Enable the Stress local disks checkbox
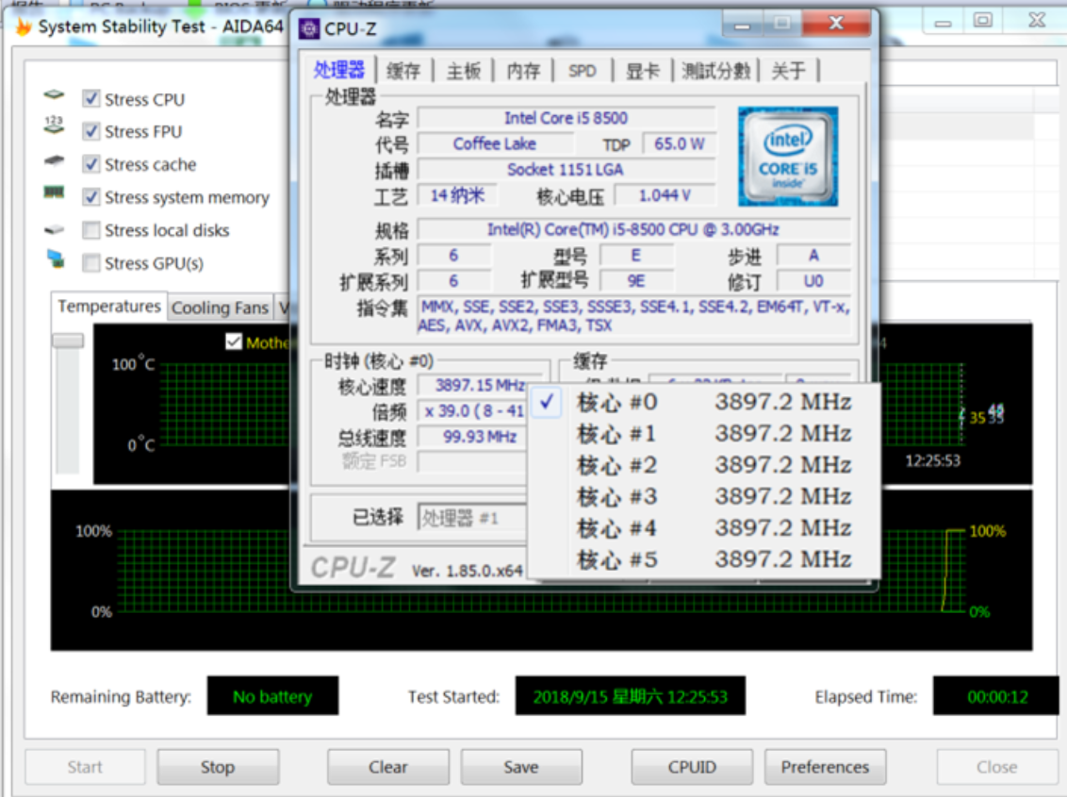 [x=91, y=230]
